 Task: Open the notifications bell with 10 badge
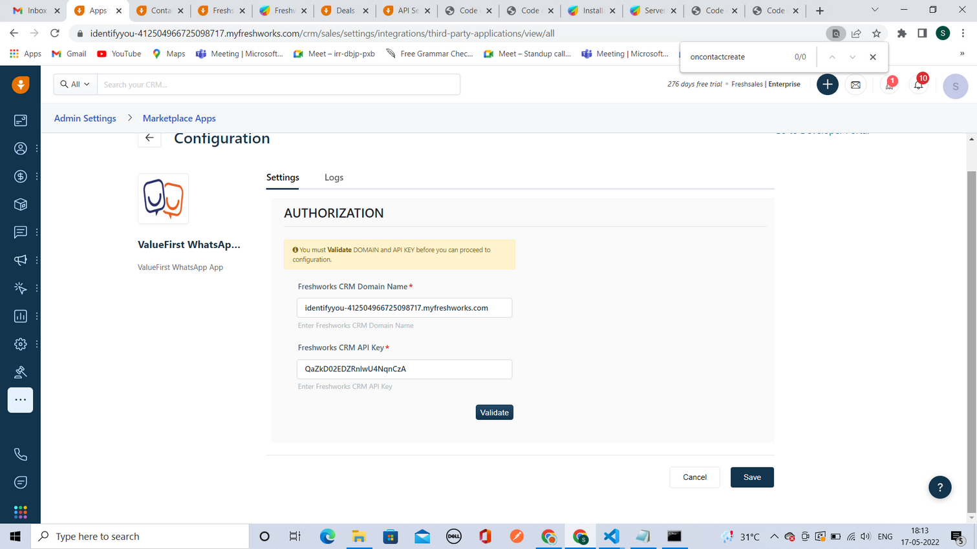pyautogui.click(x=918, y=85)
